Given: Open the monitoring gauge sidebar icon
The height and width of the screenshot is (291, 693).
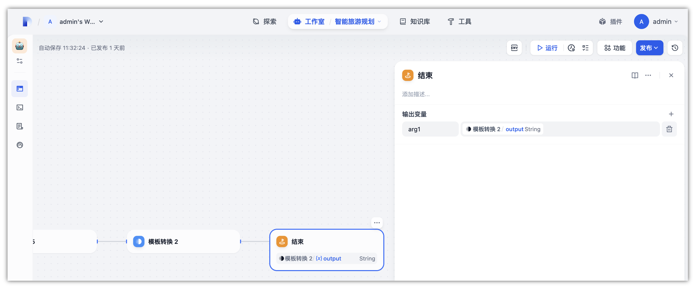Looking at the screenshot, I should coord(20,145).
